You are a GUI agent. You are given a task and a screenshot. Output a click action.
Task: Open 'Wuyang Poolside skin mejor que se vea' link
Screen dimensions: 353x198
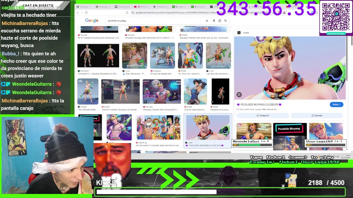coord(204,38)
